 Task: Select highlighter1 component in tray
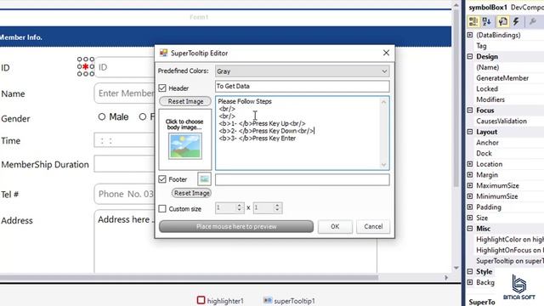coord(220,300)
